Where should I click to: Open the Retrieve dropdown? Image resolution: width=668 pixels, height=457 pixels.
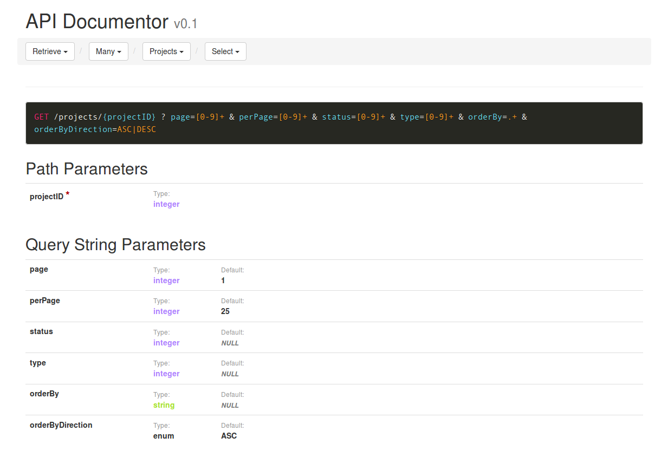coord(50,51)
